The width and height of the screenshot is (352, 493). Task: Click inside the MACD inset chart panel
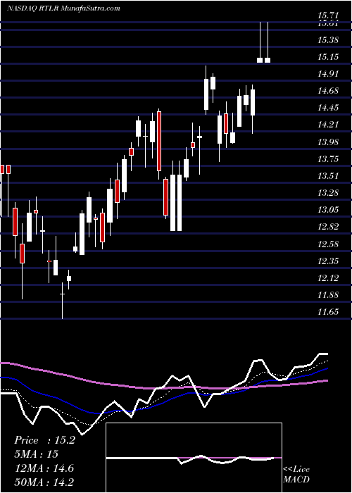coord(194,458)
